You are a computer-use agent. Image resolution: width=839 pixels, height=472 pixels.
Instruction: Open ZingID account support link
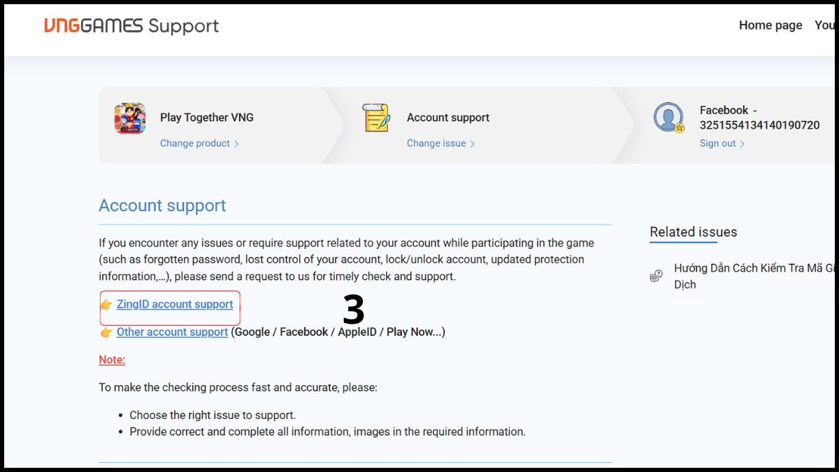coord(175,304)
